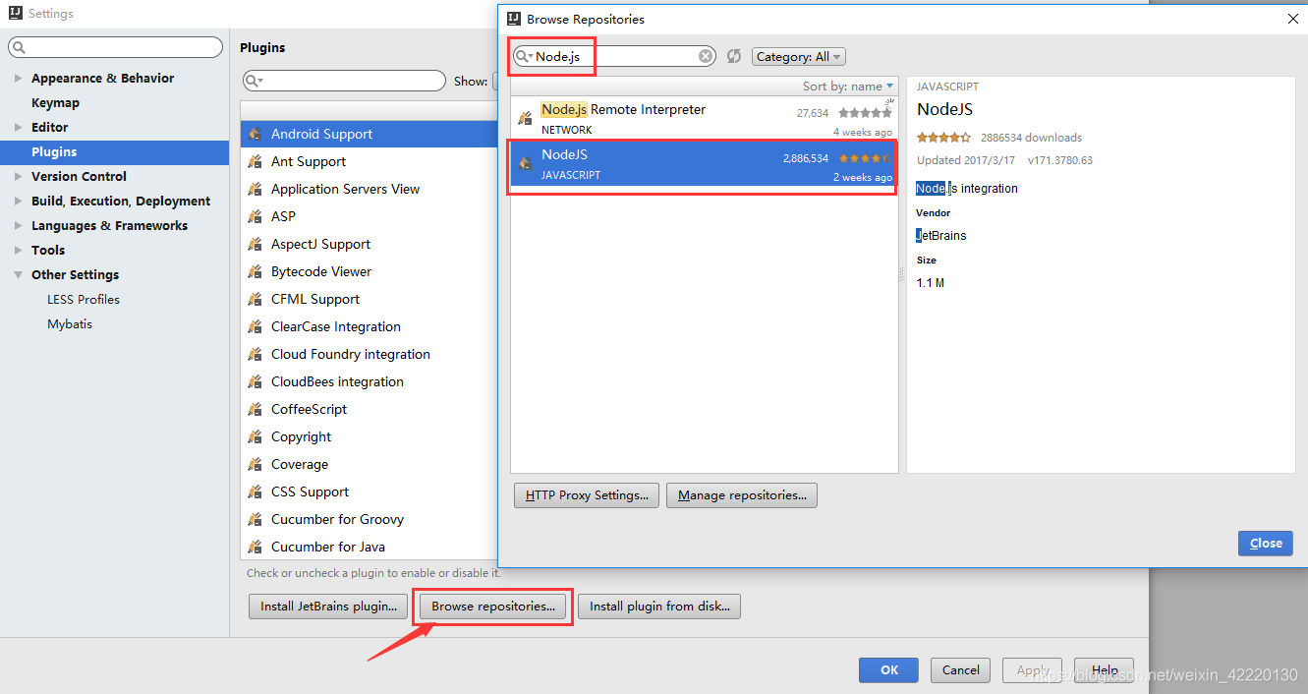Select Cucumber for Java plugin row
The width and height of the screenshot is (1308, 694).
(x=370, y=547)
